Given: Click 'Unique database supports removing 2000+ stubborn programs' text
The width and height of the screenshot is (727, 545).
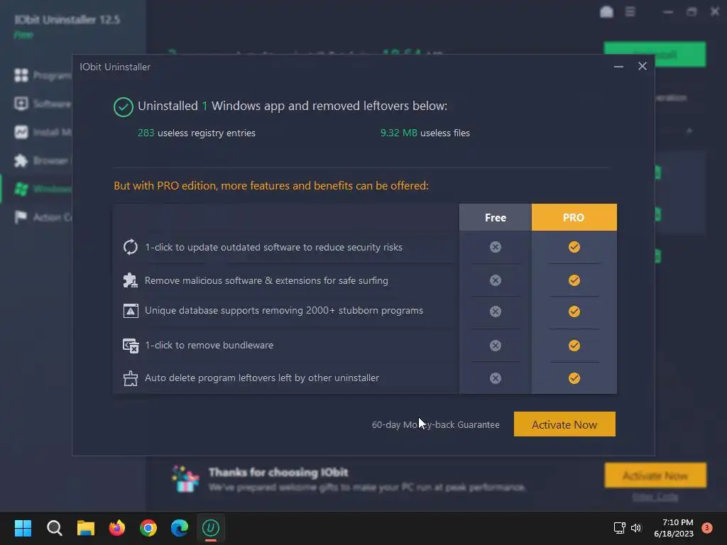Looking at the screenshot, I should click(x=284, y=311).
